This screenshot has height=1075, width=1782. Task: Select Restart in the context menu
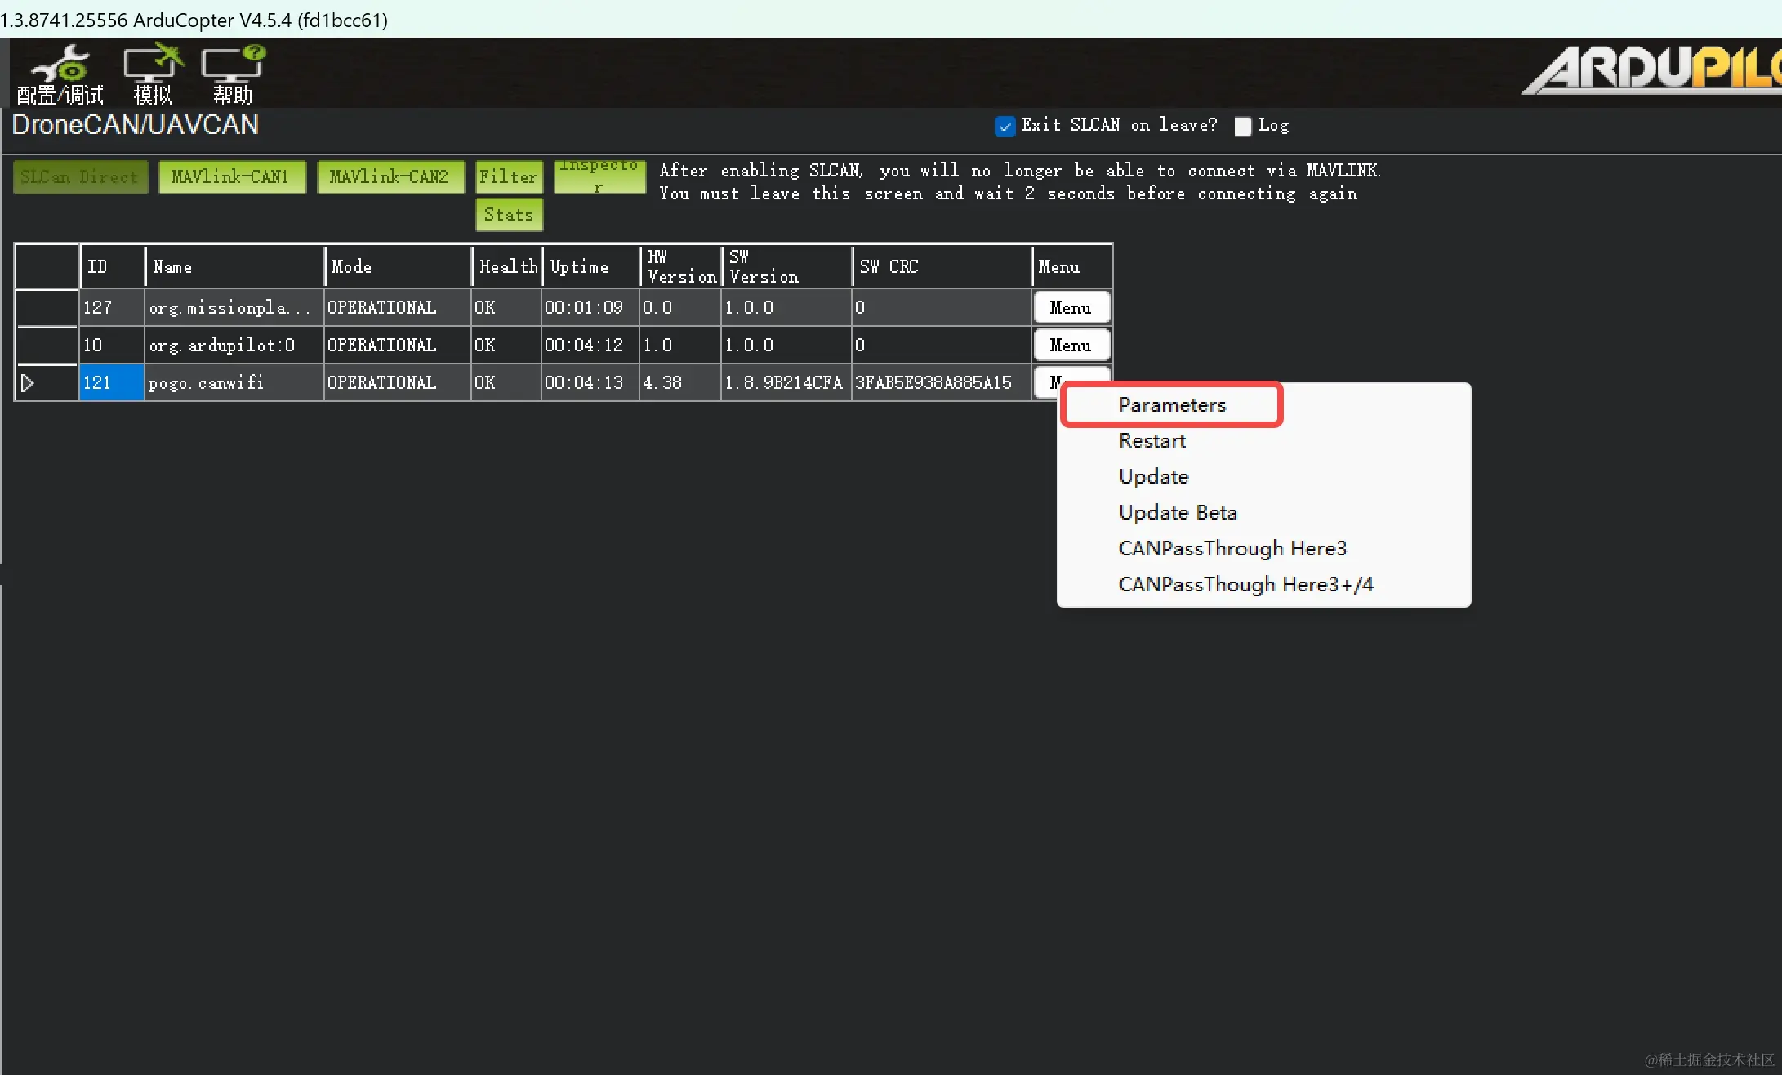(1152, 441)
